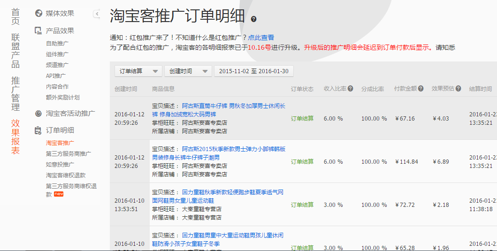Click 商品信息 column header

click(163, 89)
